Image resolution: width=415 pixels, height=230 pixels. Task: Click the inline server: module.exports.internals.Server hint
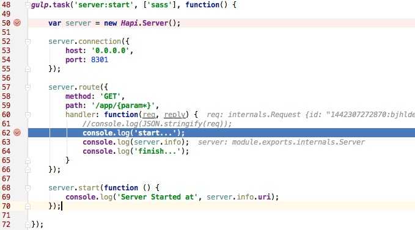tap(281, 142)
